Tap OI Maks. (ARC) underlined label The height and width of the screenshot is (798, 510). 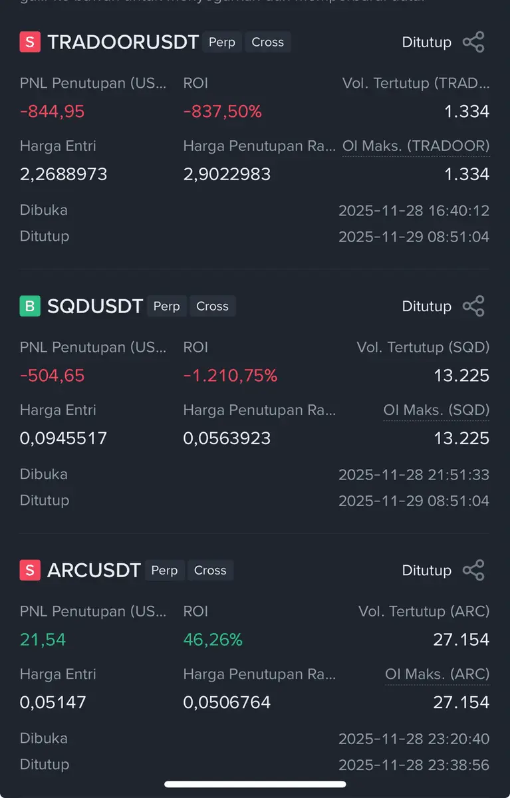(x=437, y=674)
